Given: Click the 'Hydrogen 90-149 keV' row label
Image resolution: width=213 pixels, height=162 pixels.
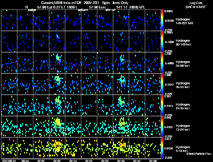Looking at the screenshot, I should (x=183, y=43).
